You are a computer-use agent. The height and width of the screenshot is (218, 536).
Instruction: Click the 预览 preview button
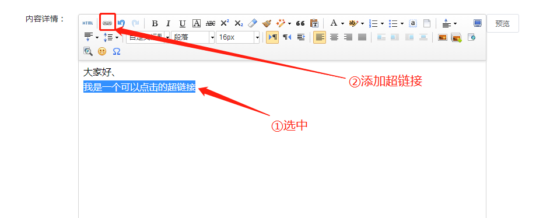[x=503, y=23]
